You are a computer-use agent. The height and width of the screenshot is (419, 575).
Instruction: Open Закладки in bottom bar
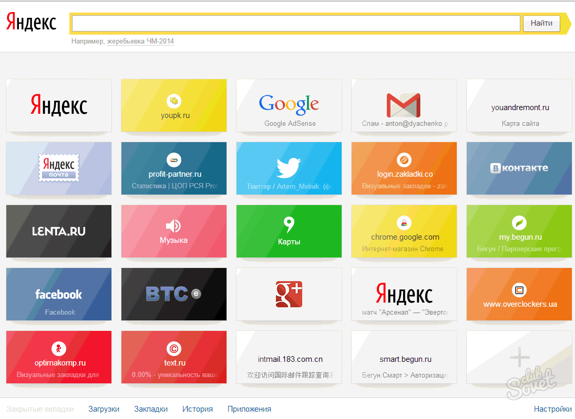pyautogui.click(x=151, y=409)
